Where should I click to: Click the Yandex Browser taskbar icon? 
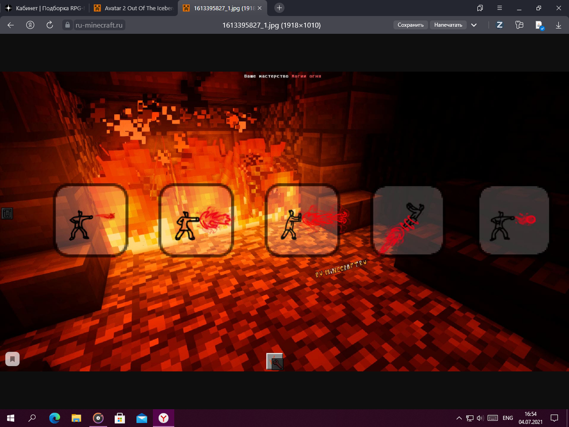click(x=164, y=418)
